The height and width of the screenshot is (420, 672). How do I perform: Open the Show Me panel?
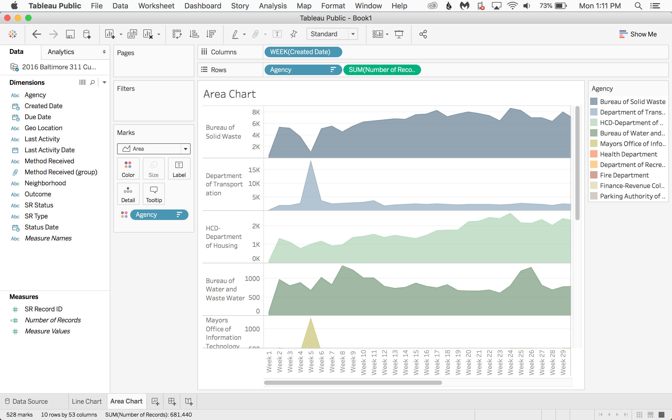638,34
